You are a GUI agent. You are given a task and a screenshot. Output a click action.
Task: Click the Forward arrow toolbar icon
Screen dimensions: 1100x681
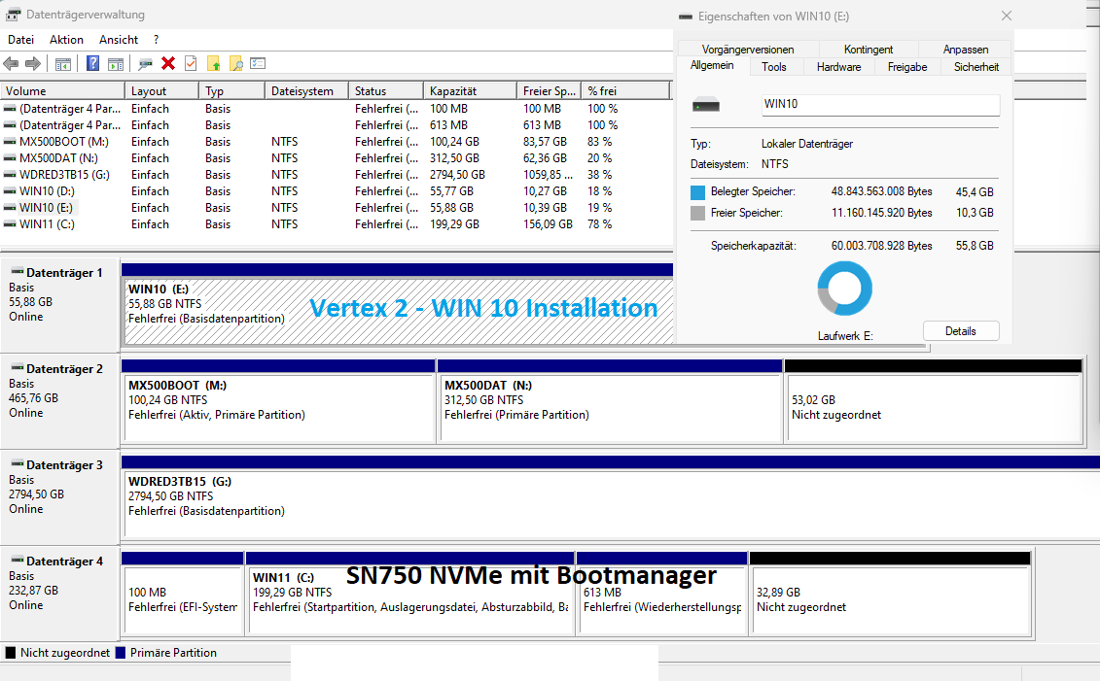point(33,64)
